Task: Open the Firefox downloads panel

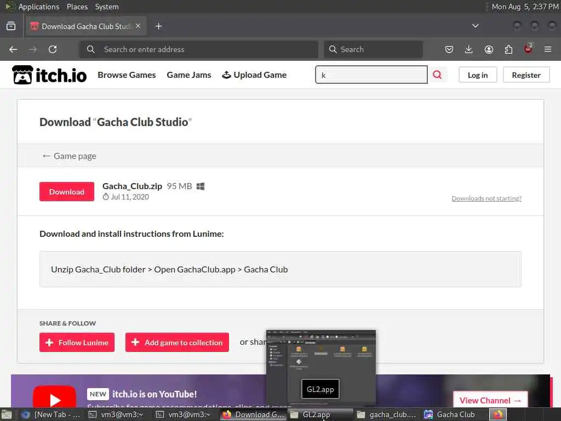Action: point(469,49)
